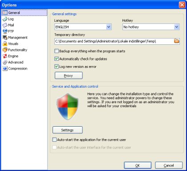The image size is (187, 171).
Task: Open the Log options page
Action: click(x=11, y=19)
